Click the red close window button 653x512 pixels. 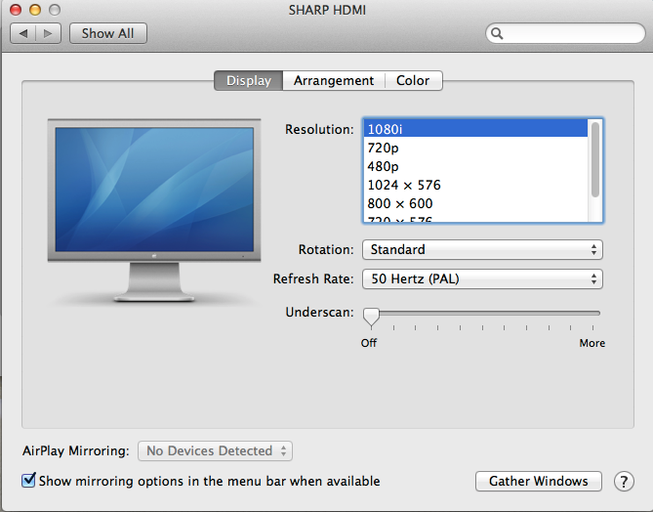[17, 9]
